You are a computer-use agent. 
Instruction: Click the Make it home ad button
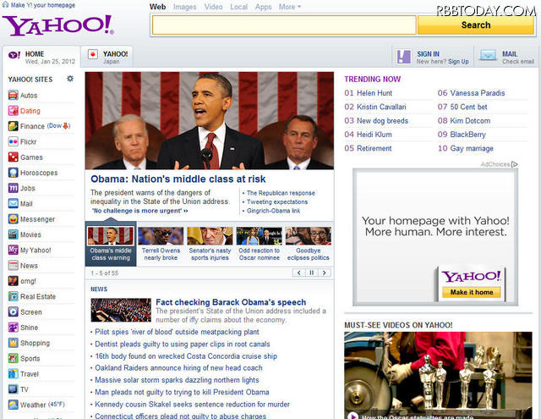471,292
